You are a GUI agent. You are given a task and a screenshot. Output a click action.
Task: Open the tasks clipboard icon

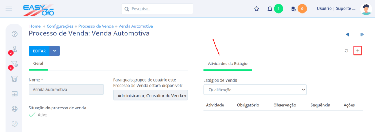pyautogui.click(x=293, y=9)
